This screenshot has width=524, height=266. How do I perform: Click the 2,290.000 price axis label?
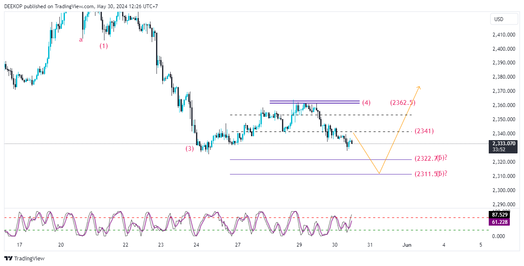tap(503, 205)
